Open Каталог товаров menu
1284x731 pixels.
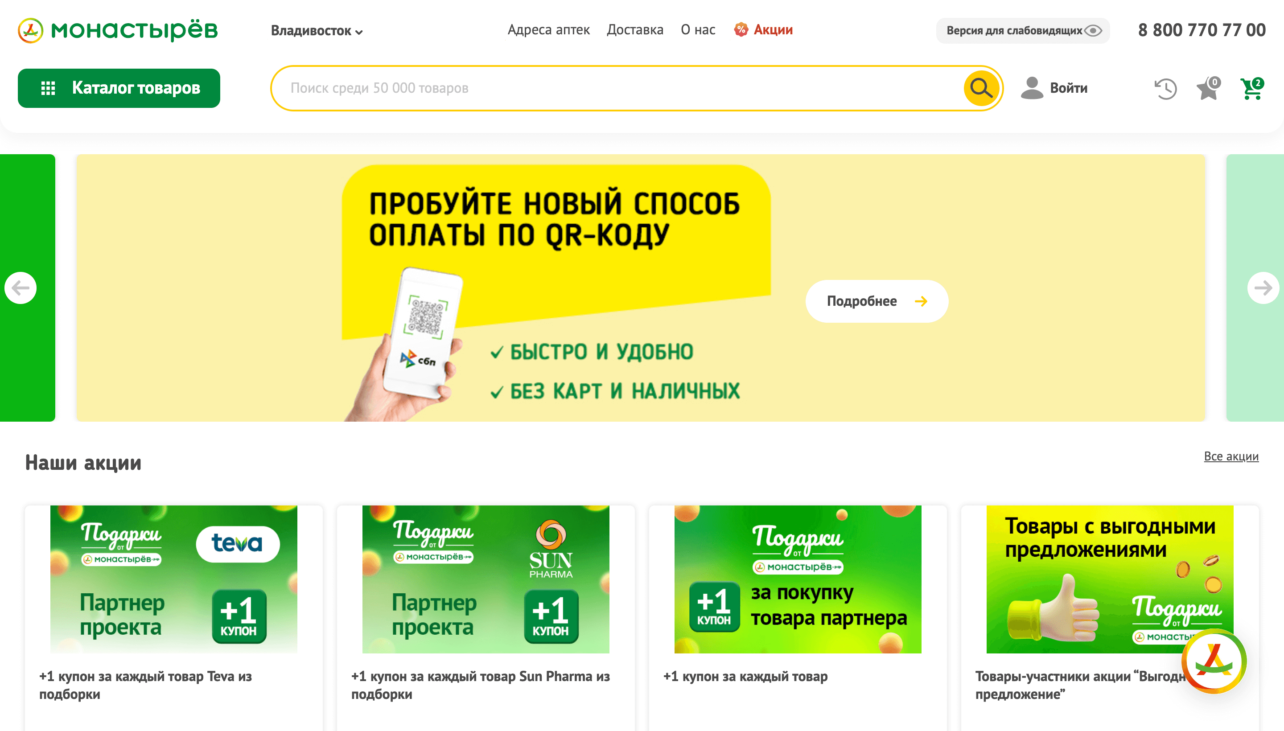(x=119, y=88)
